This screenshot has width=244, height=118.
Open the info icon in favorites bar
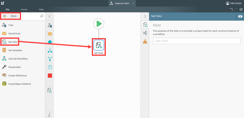(x=49, y=115)
